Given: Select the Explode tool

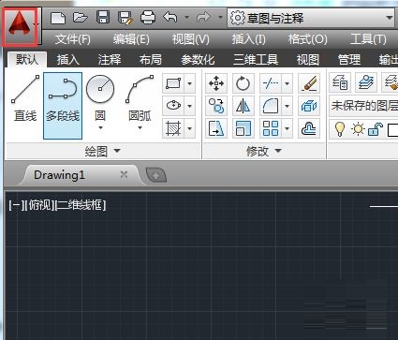Looking at the screenshot, I should click(x=309, y=106).
